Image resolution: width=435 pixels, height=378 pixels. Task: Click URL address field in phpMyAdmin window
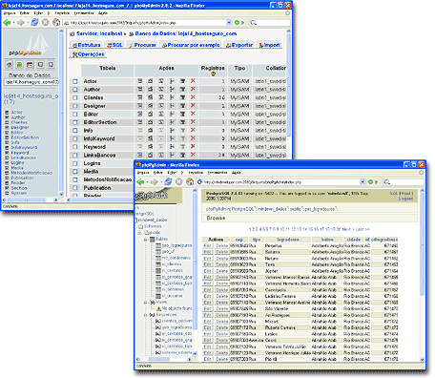[146, 23]
